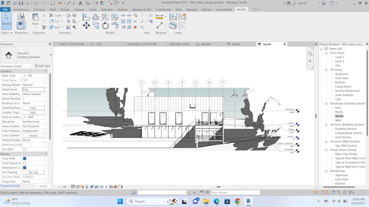
Task: Select the Move tool in Modify panel
Action: pyautogui.click(x=86, y=25)
